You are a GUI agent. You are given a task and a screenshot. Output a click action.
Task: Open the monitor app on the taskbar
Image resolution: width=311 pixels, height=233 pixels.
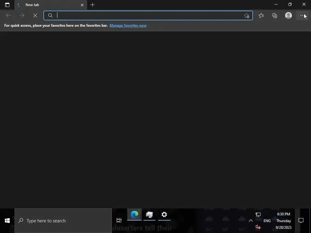(x=149, y=214)
